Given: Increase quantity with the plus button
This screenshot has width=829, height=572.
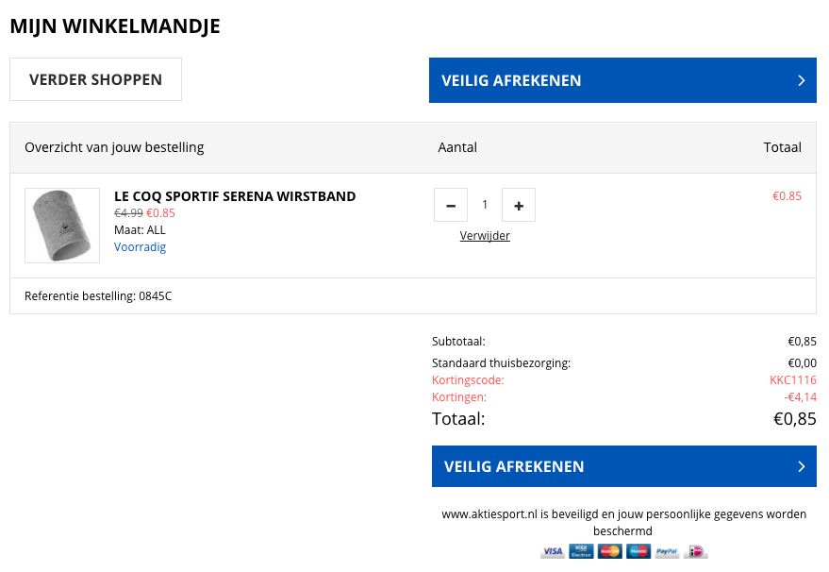Looking at the screenshot, I should (x=519, y=205).
